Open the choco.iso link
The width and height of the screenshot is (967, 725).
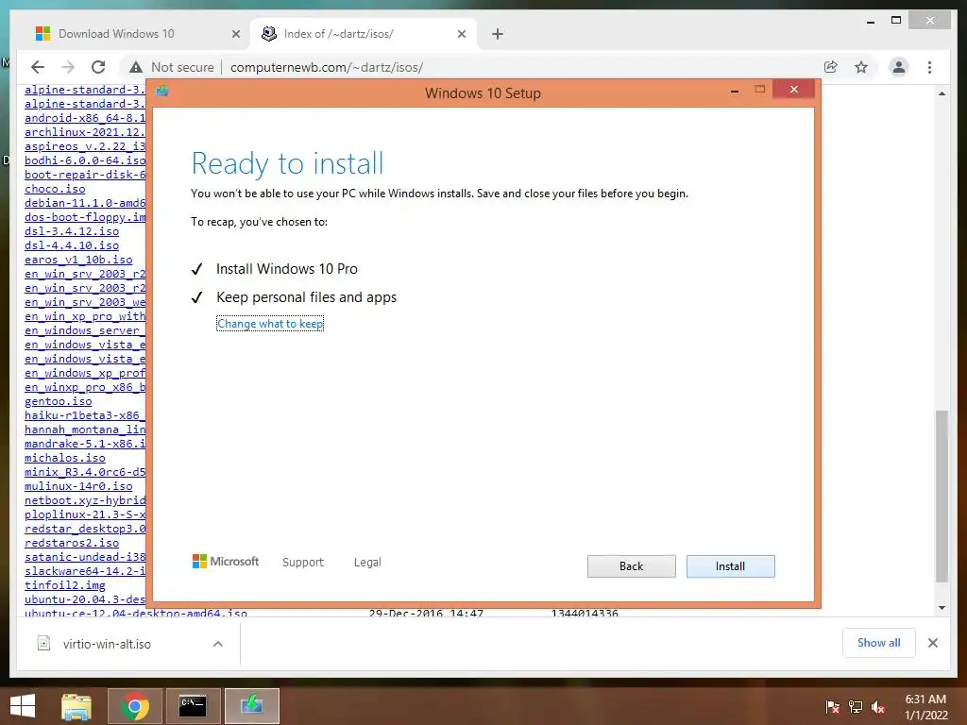(55, 189)
